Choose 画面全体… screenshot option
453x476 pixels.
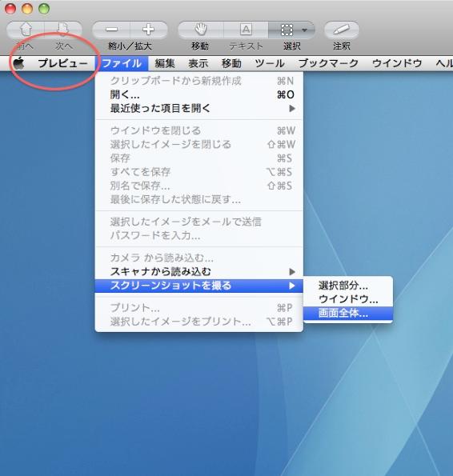[348, 313]
